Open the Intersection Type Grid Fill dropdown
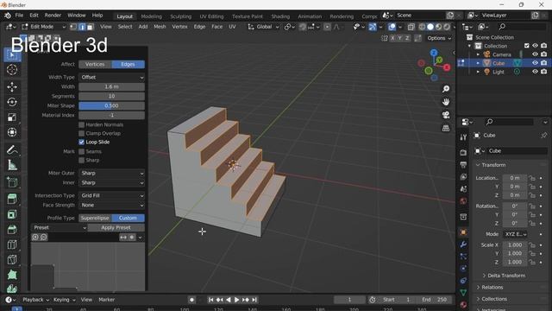The height and width of the screenshot is (311, 552). point(111,195)
